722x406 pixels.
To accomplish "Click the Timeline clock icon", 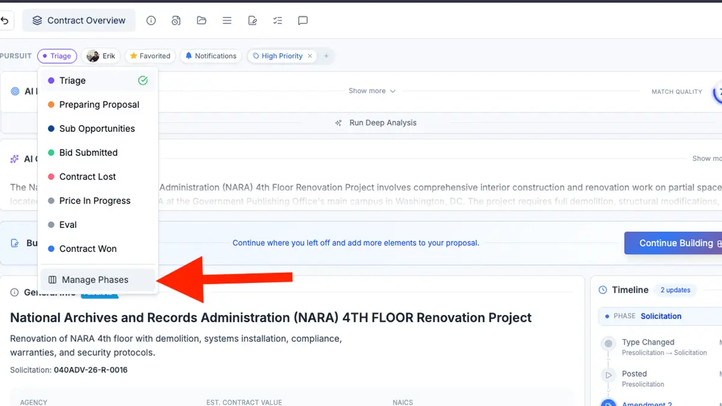I will coord(603,290).
